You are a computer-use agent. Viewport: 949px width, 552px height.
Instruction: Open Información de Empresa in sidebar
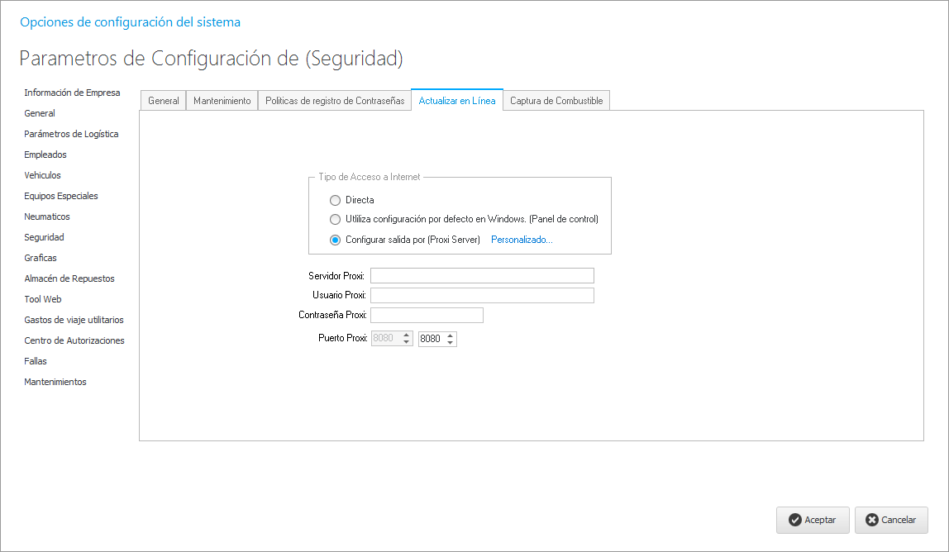point(72,93)
